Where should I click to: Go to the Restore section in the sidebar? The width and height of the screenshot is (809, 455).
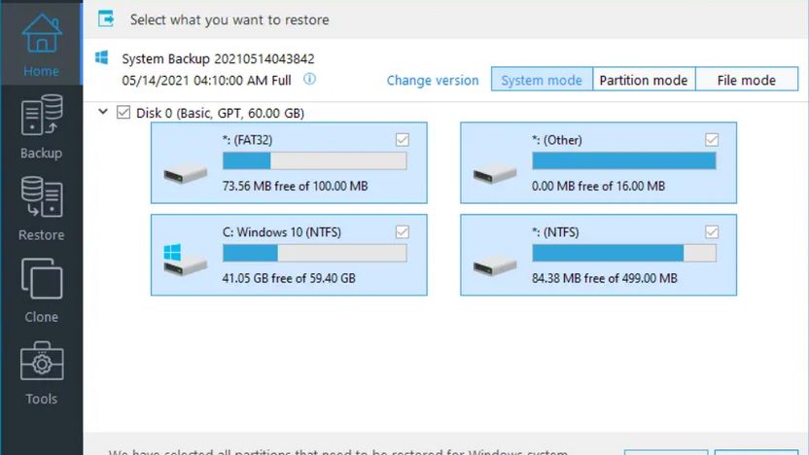41,208
